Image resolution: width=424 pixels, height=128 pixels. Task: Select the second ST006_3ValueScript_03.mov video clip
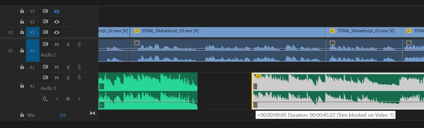coord(364,32)
